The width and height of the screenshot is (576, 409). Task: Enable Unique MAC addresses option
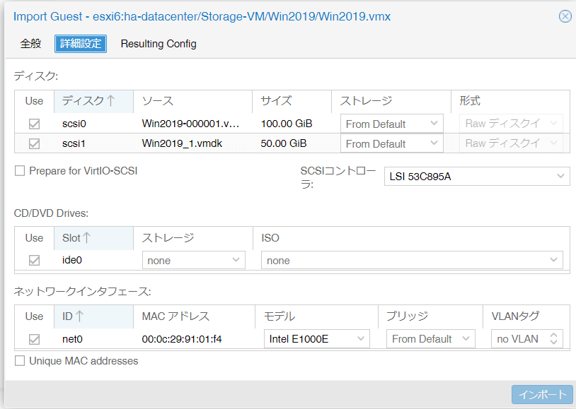(x=20, y=361)
